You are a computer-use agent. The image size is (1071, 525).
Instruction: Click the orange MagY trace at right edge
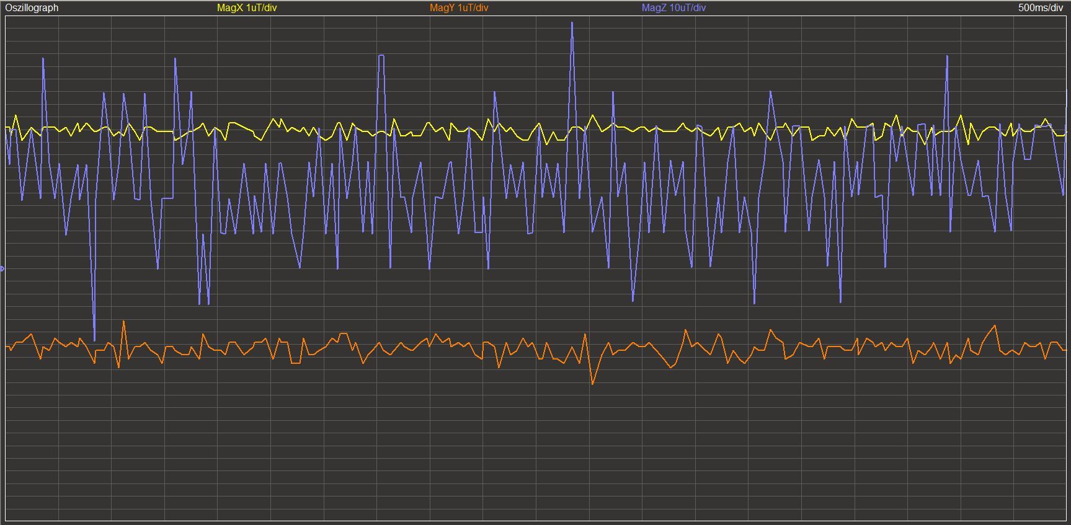[x=1064, y=349]
